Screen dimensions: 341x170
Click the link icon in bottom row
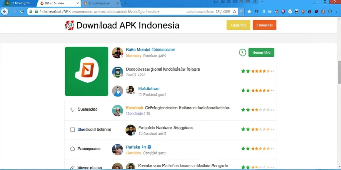(x=72, y=168)
